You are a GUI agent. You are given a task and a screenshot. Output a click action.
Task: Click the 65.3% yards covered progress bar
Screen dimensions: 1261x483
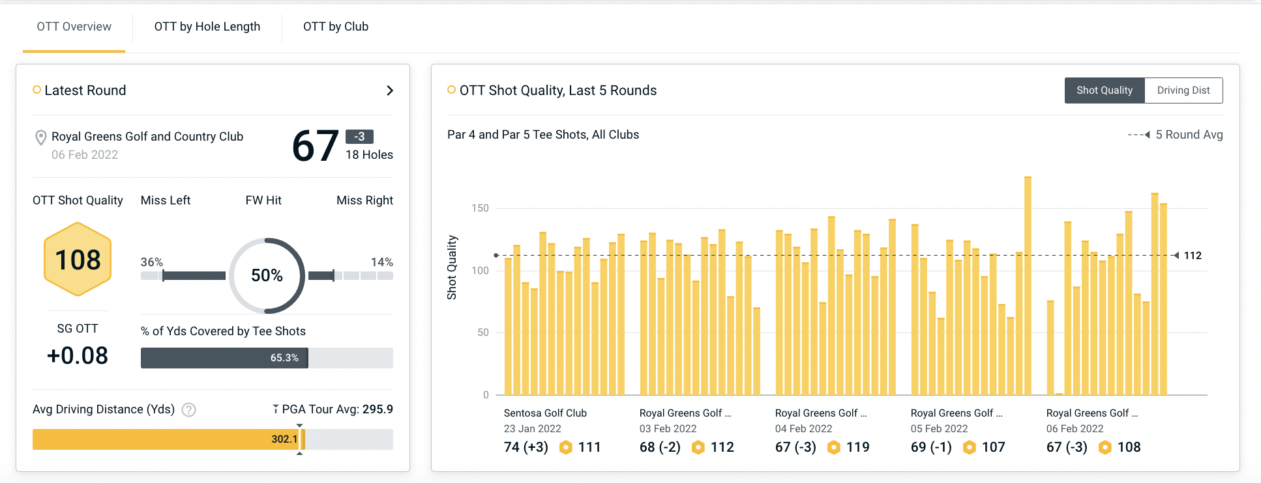224,358
